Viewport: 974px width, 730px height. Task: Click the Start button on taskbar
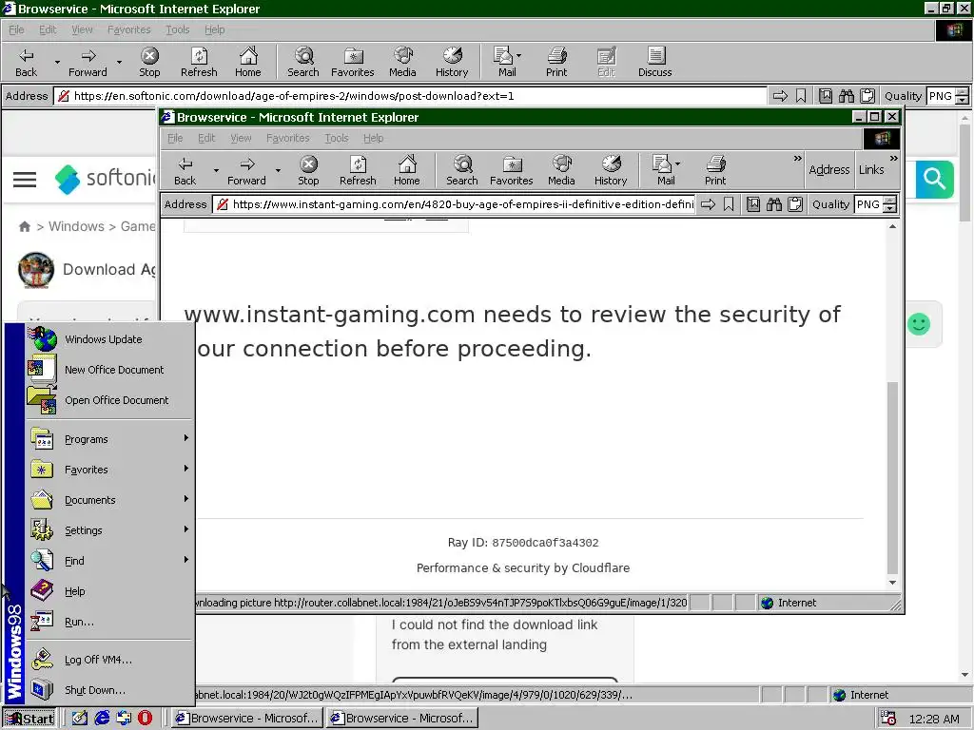29,719
